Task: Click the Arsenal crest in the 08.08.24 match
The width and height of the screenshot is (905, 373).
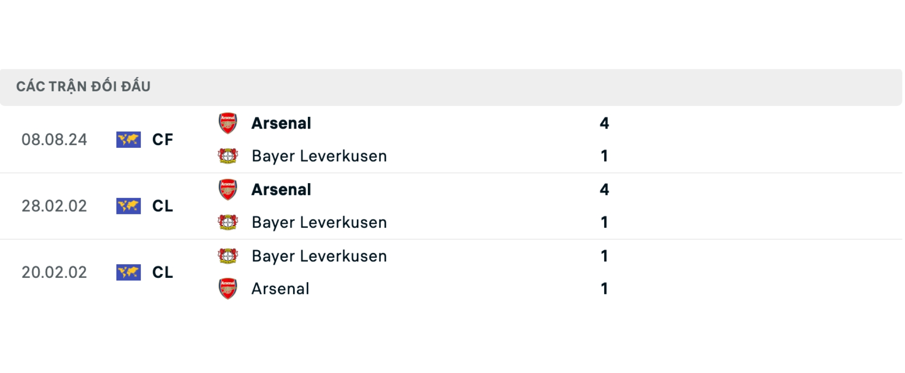Action: [x=228, y=122]
